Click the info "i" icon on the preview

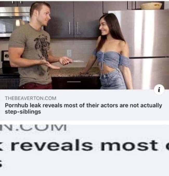(x=159, y=90)
